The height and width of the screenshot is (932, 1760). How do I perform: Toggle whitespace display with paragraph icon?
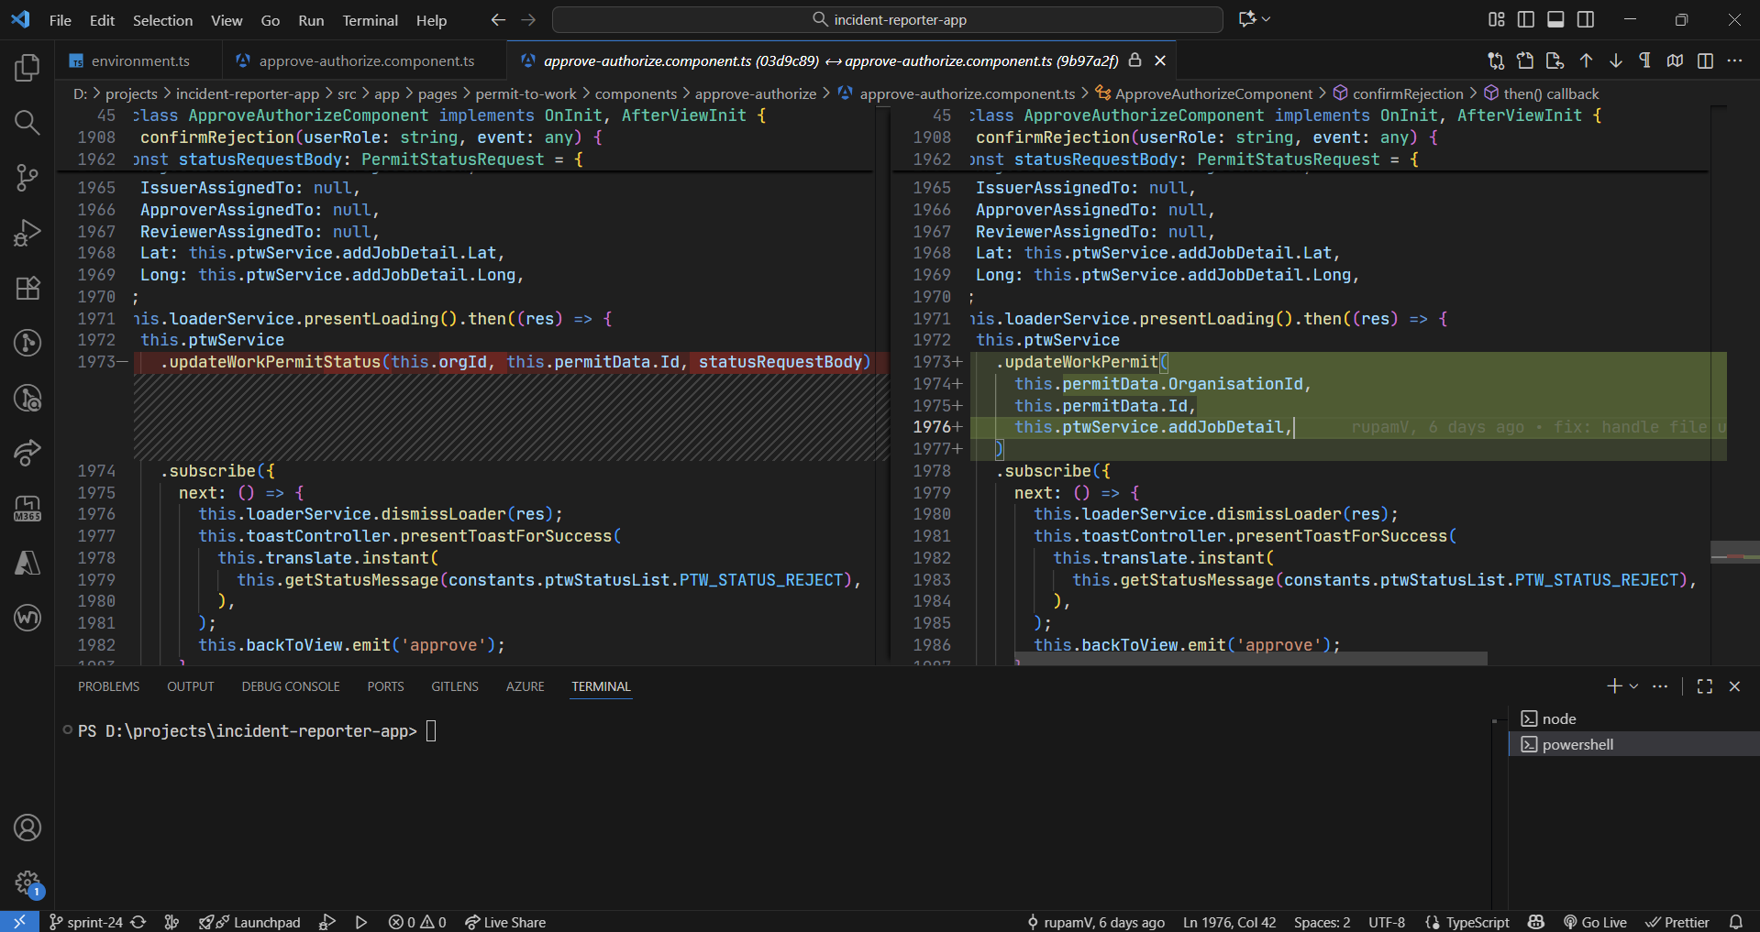click(1645, 60)
